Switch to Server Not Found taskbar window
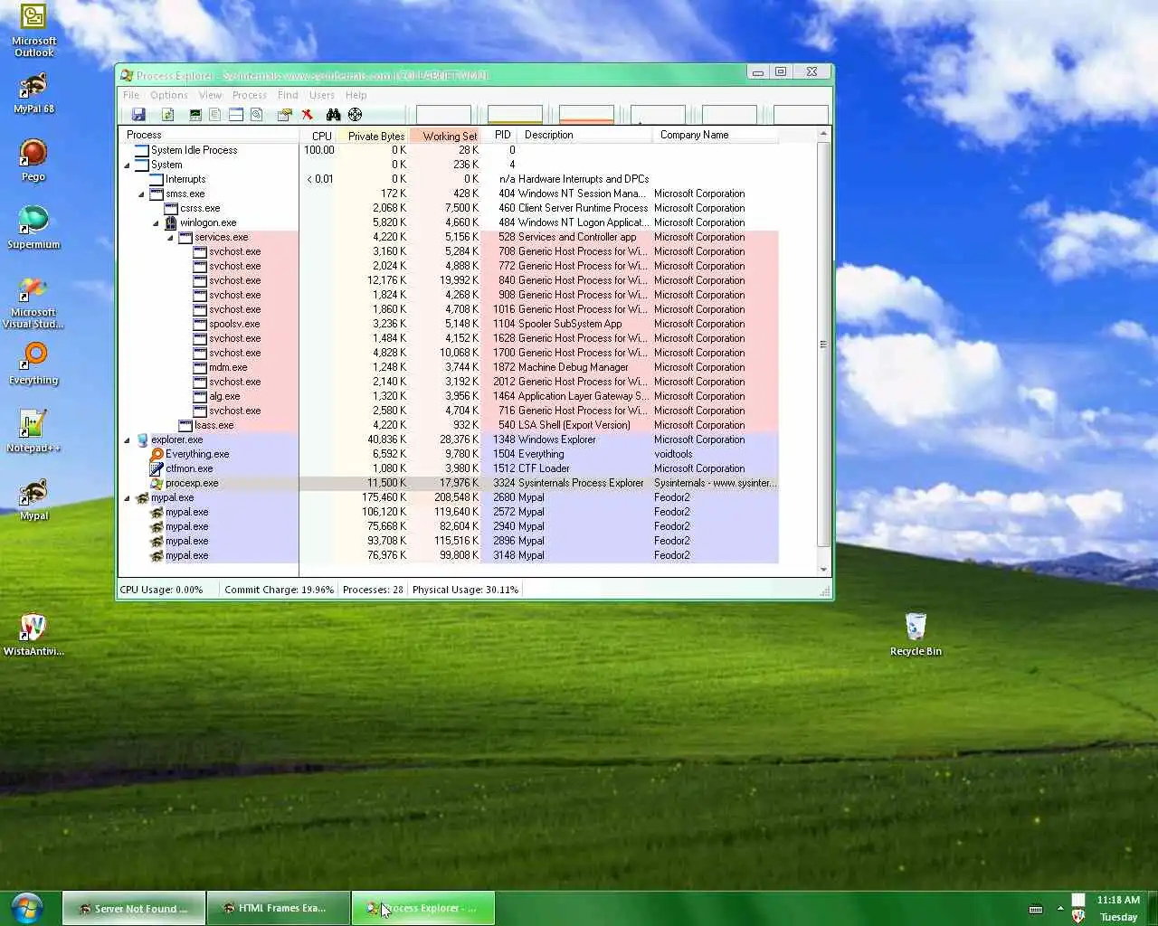The width and height of the screenshot is (1158, 926). (134, 908)
